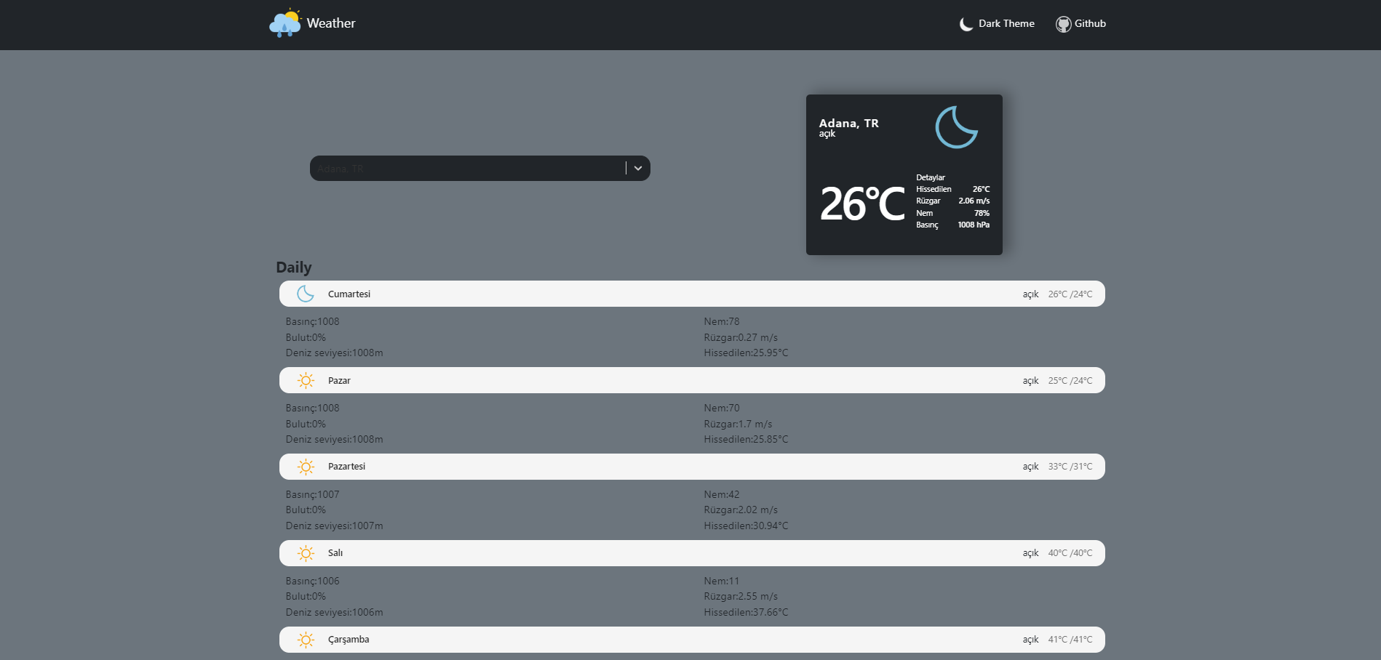Click Hissedilen:37.66°C under Salı
Viewport: 1381px width, 660px height.
tap(746, 612)
